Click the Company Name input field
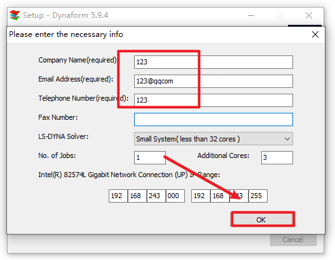Screen dimensions: 335x260 [x=214, y=62]
